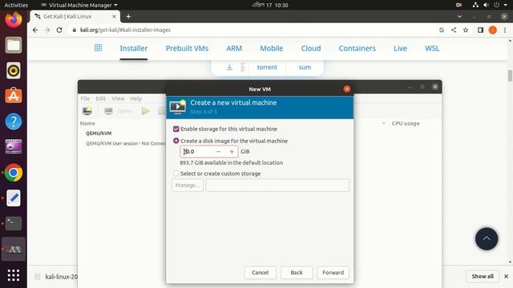513x288 pixels.
Task: Open the Files app in dock
Action: coord(14,45)
